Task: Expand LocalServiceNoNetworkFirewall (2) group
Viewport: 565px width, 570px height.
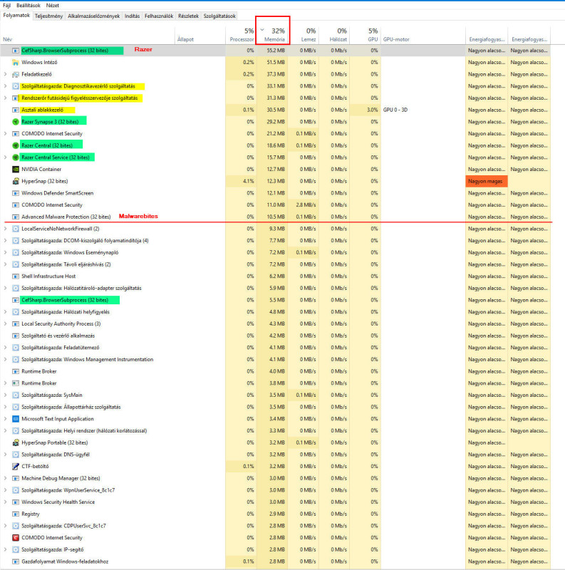Action: 5,229
